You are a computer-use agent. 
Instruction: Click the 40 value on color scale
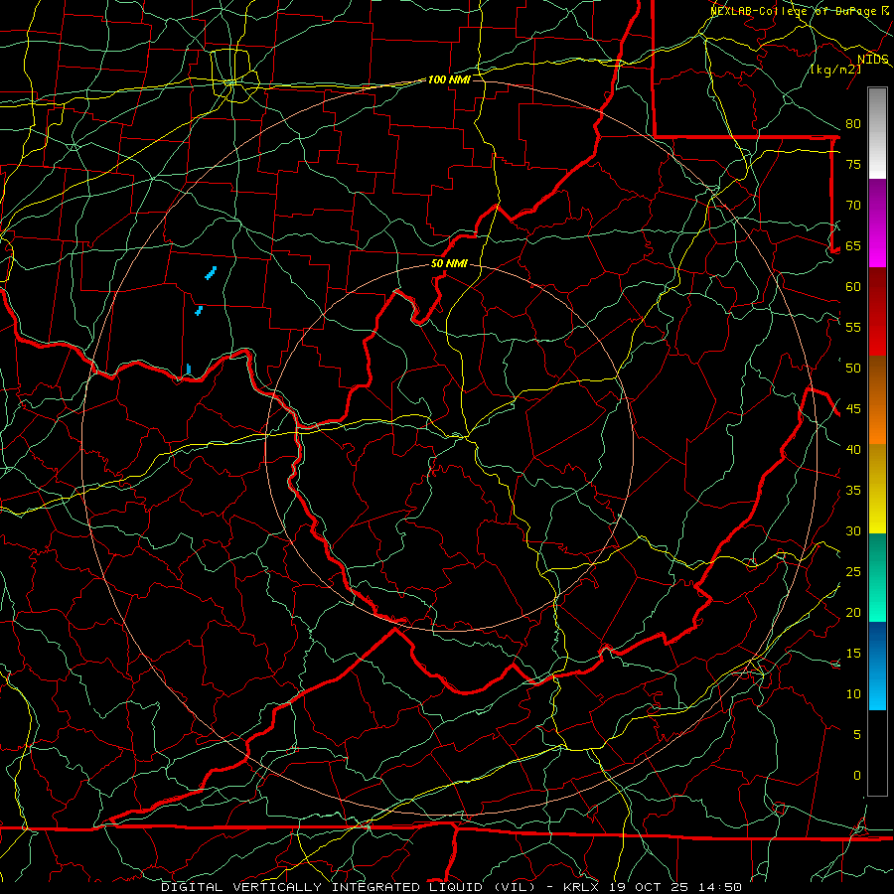coord(853,449)
